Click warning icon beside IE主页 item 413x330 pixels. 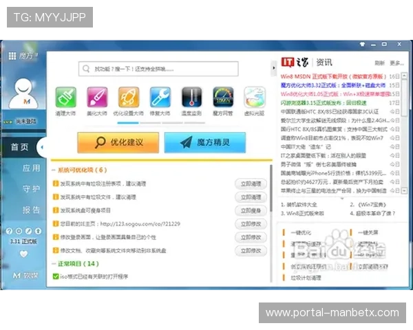pos(56,223)
